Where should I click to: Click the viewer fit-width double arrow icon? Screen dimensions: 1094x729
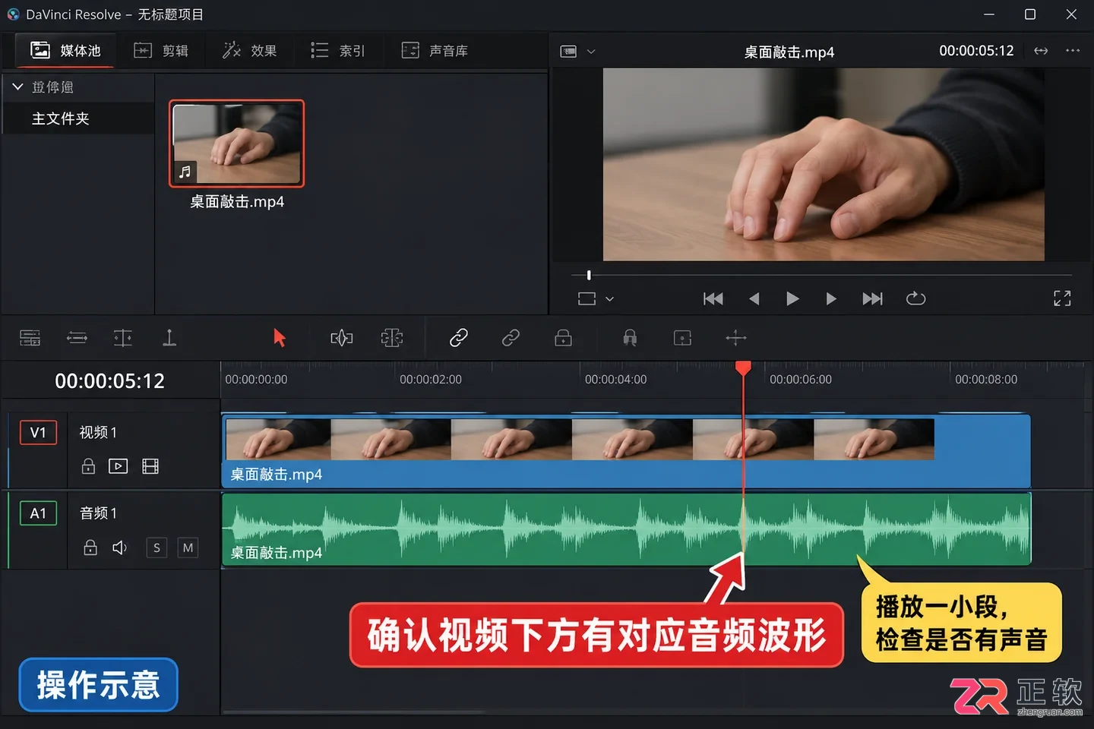[x=1041, y=51]
